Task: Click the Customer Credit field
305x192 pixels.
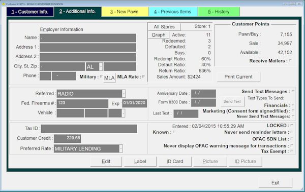Action: point(68,138)
